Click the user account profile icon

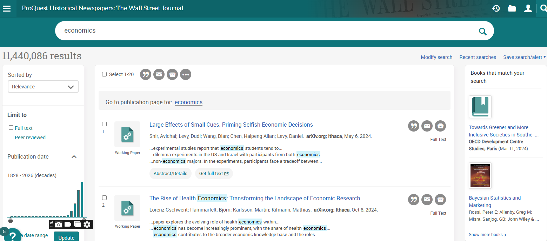pyautogui.click(x=528, y=8)
